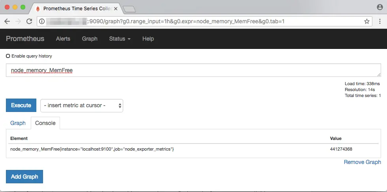The width and height of the screenshot is (387, 192).
Task: Reload the page with refresh icon
Action: [x=29, y=21]
